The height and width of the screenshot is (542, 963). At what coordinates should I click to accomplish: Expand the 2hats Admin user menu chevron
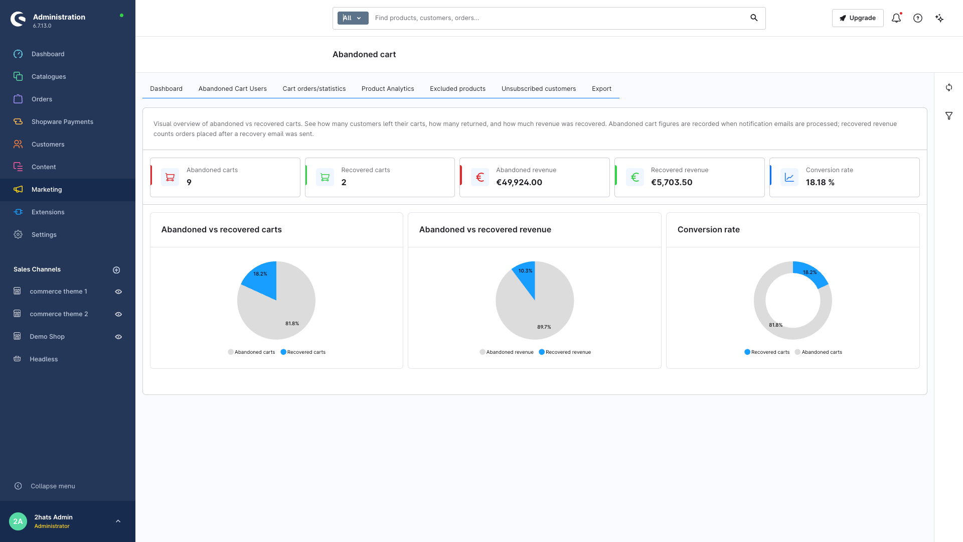tap(118, 521)
